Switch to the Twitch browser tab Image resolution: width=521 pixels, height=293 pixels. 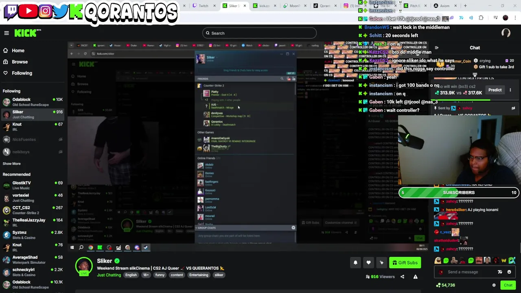203,6
